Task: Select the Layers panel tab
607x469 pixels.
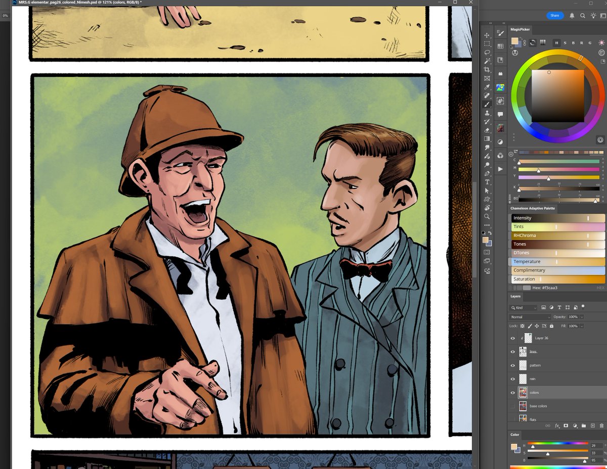Action: click(515, 296)
